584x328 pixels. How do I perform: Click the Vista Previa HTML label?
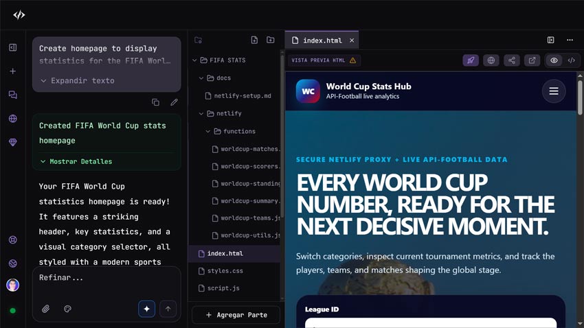(318, 60)
